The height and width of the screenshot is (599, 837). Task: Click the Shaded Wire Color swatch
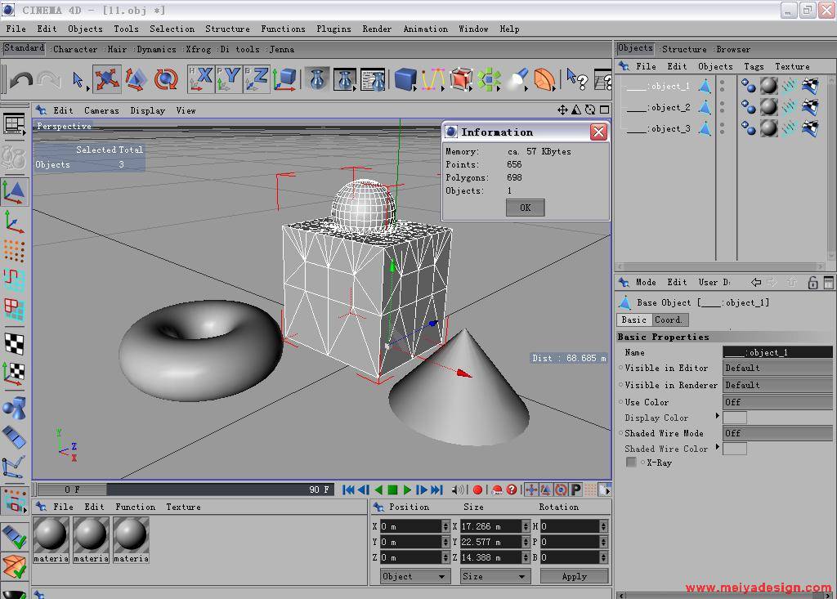pos(735,449)
